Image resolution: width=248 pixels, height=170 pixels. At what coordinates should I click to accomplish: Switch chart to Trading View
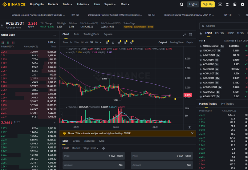[177, 42]
